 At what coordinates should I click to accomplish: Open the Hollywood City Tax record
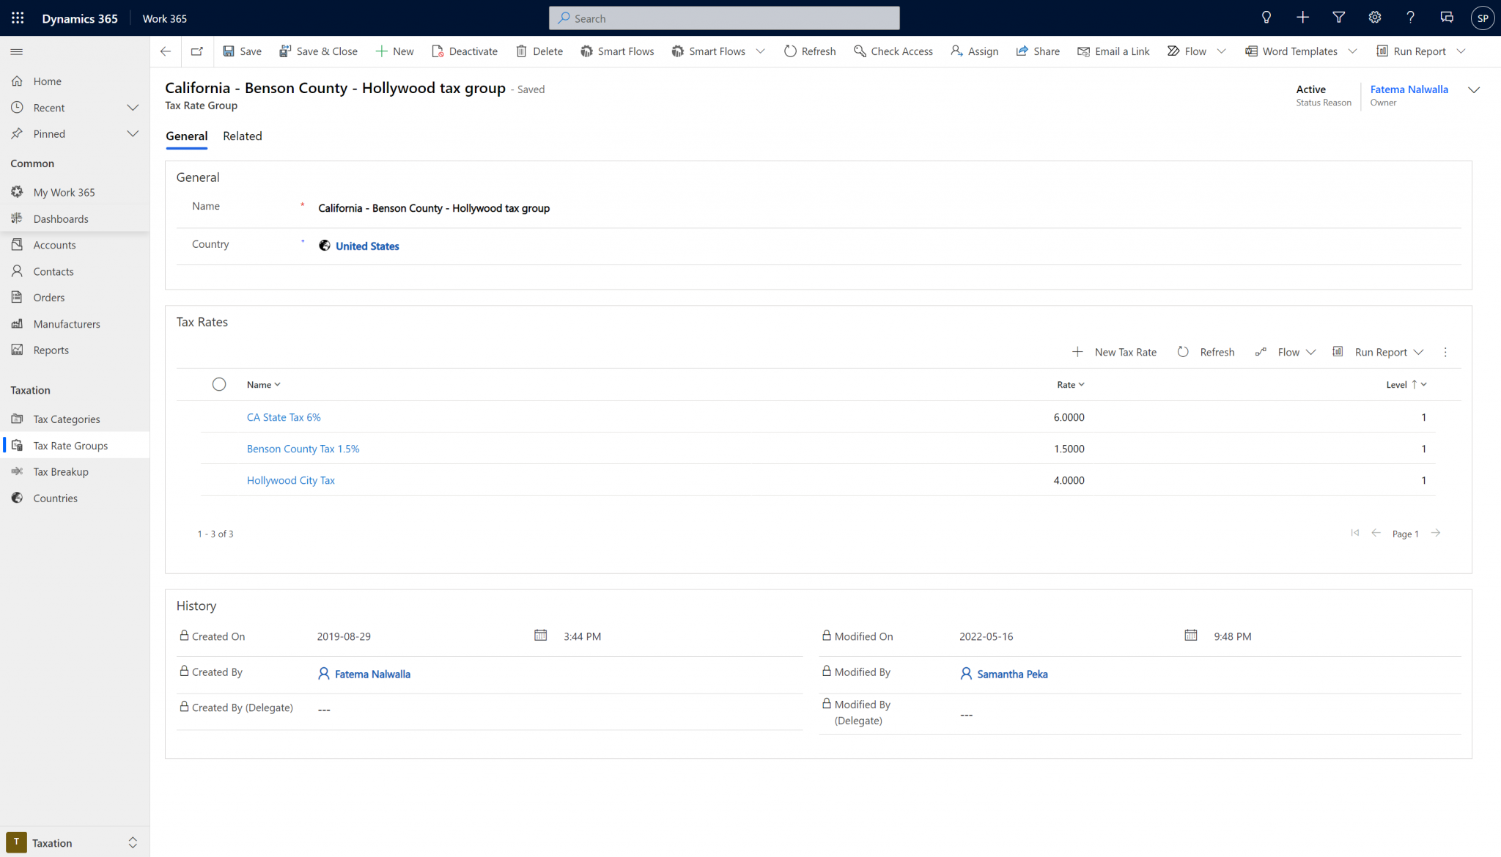(x=290, y=481)
